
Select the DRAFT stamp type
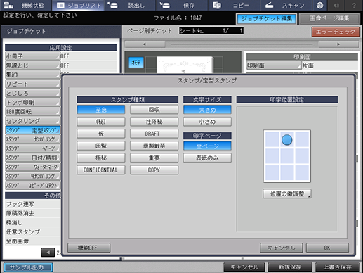(x=154, y=134)
